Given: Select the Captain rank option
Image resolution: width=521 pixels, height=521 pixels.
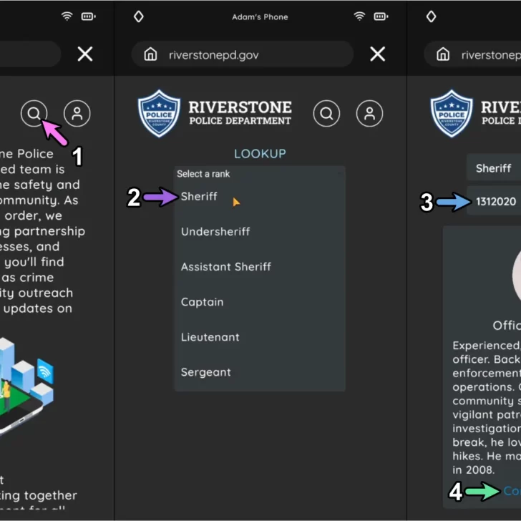Looking at the screenshot, I should click(x=203, y=302).
